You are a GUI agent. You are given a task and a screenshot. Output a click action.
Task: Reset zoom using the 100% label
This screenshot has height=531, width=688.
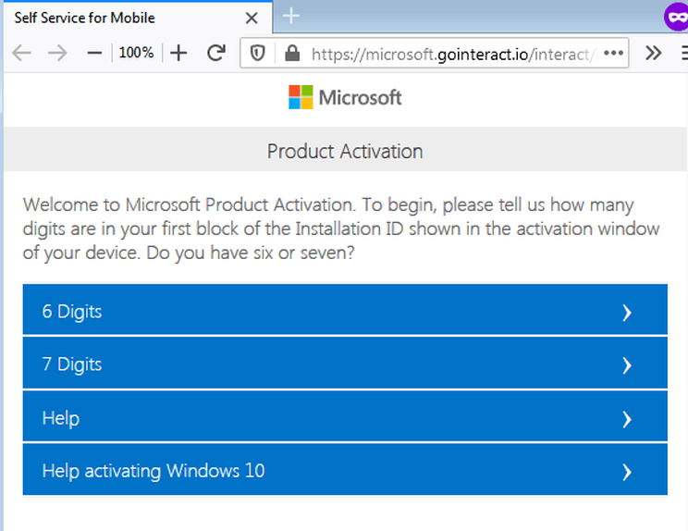click(136, 53)
